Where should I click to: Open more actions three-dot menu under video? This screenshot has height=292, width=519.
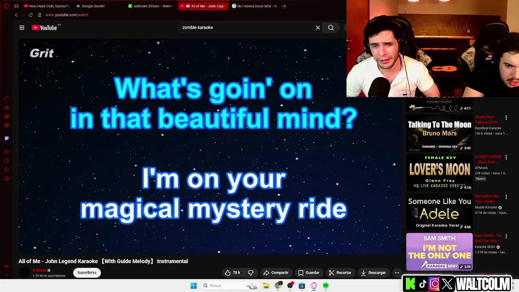point(397,273)
